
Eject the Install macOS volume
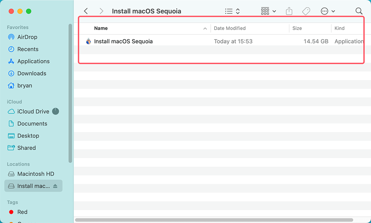pos(55,186)
